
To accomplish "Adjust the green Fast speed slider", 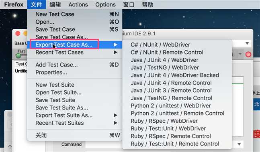I will point(18,56).
